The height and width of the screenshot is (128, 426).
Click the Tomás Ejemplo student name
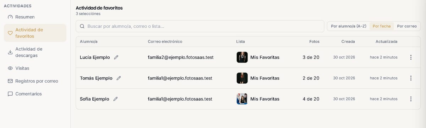[x=96, y=78]
